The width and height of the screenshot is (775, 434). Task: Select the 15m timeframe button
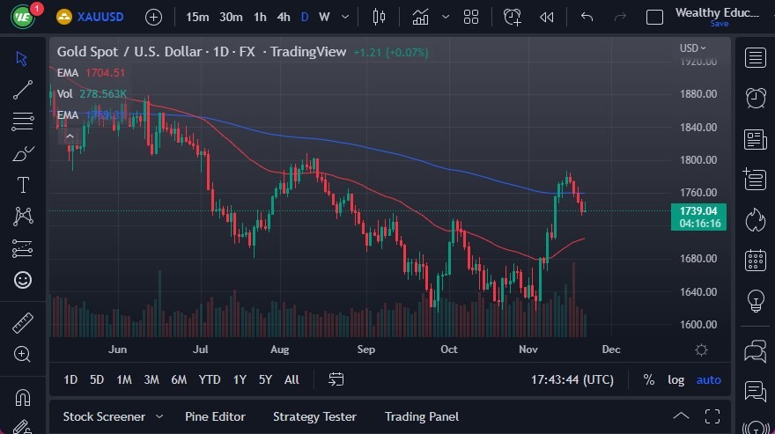coord(198,17)
